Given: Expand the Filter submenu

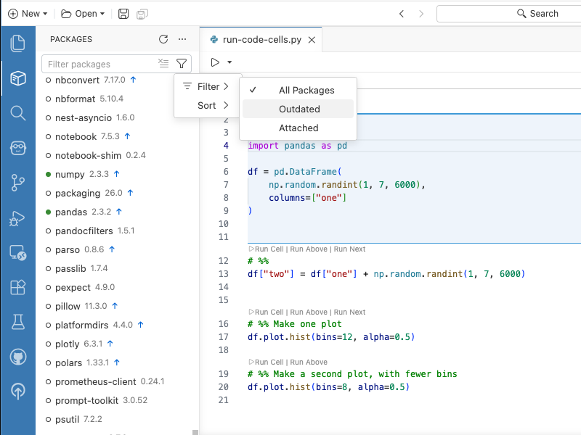Looking at the screenshot, I should (x=206, y=86).
